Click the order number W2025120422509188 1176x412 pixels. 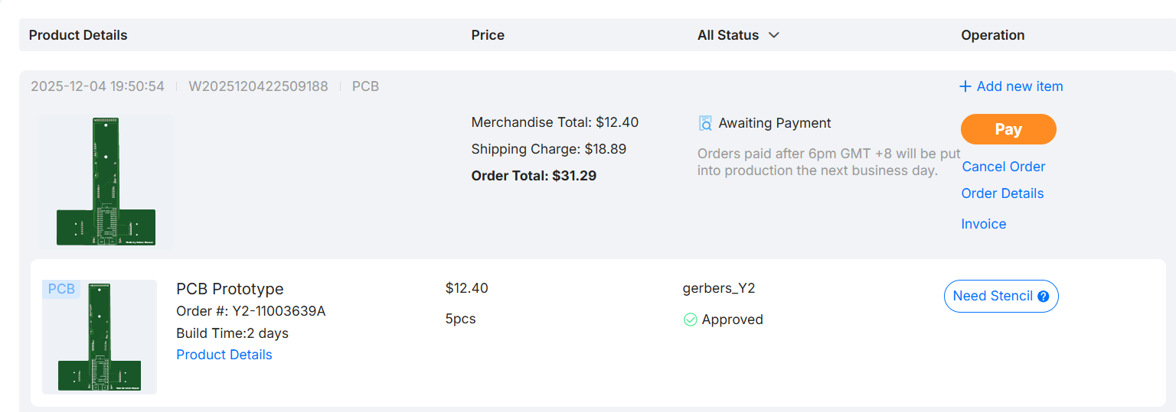(x=258, y=86)
